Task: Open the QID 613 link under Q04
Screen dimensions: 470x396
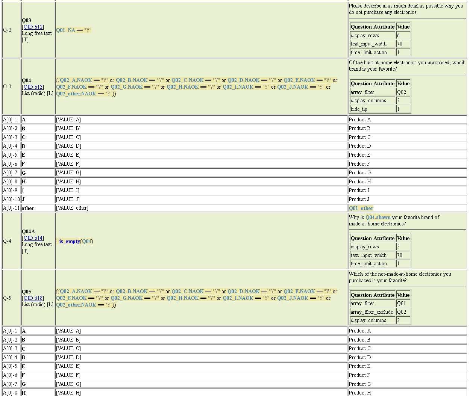Action: [x=33, y=87]
